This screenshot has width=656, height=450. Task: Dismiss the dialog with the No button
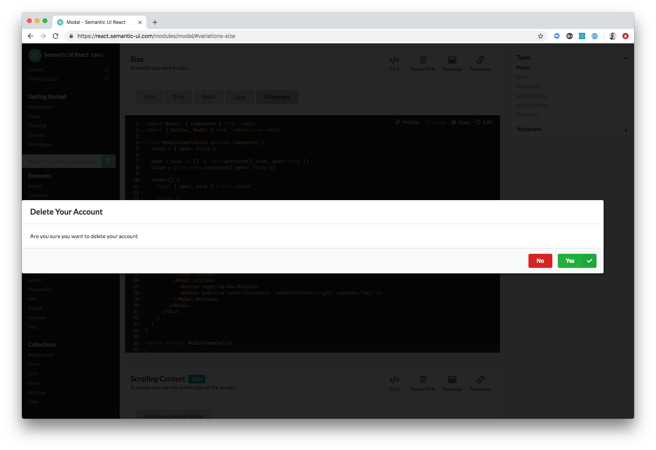pyautogui.click(x=540, y=260)
